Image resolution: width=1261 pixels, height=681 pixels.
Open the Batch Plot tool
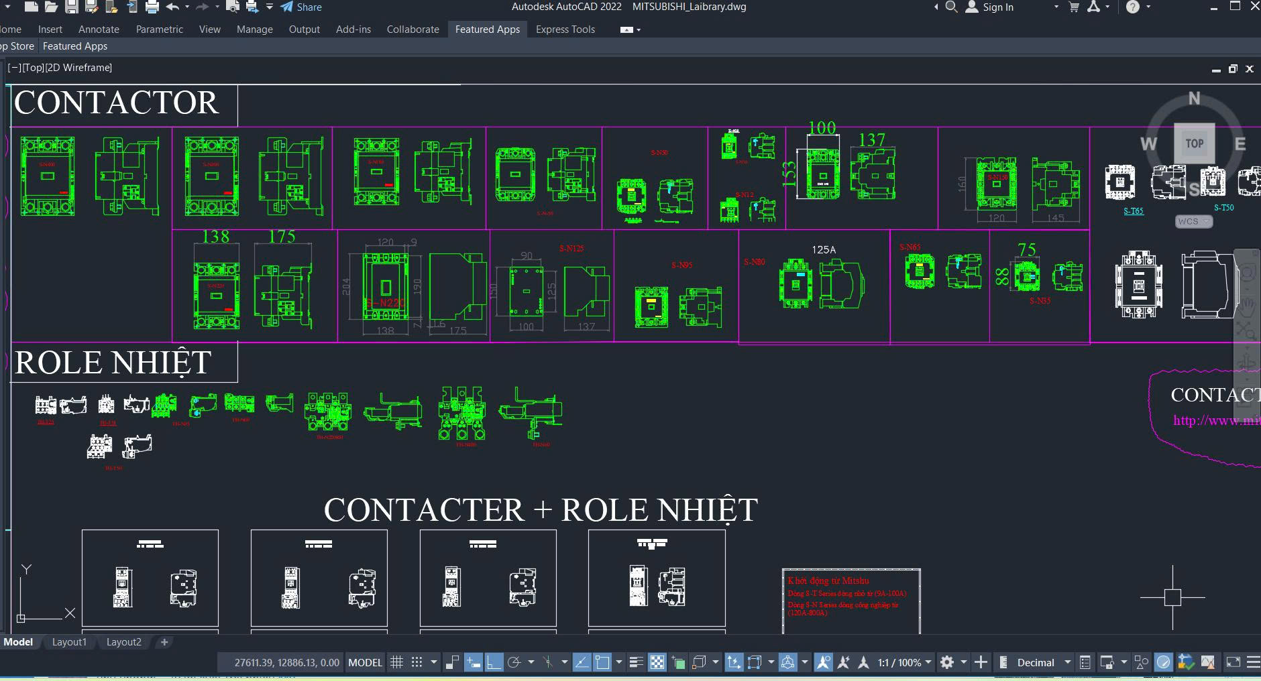pyautogui.click(x=252, y=7)
